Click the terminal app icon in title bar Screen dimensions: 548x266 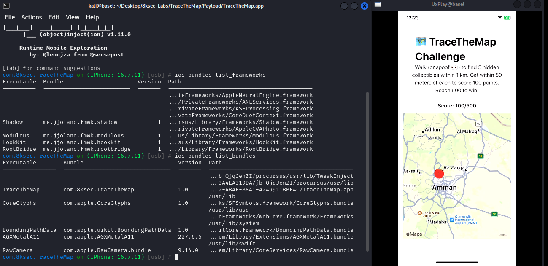point(5,5)
